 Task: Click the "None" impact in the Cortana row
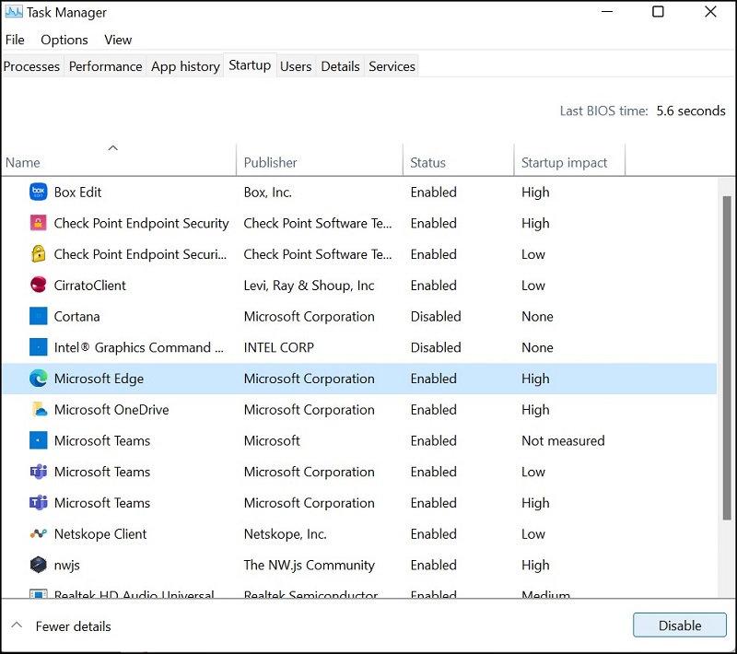pyautogui.click(x=537, y=316)
